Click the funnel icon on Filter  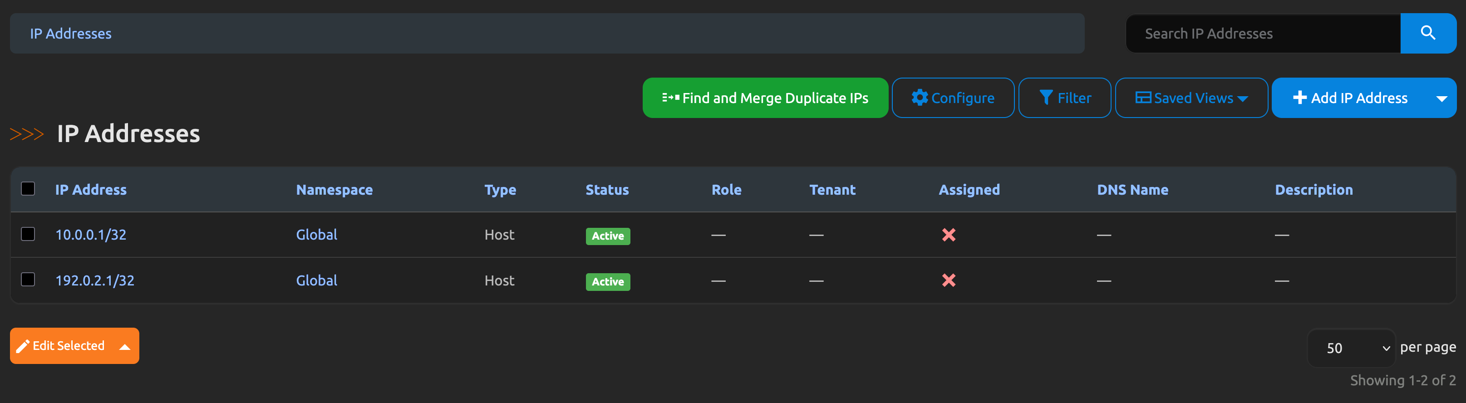coord(1045,98)
